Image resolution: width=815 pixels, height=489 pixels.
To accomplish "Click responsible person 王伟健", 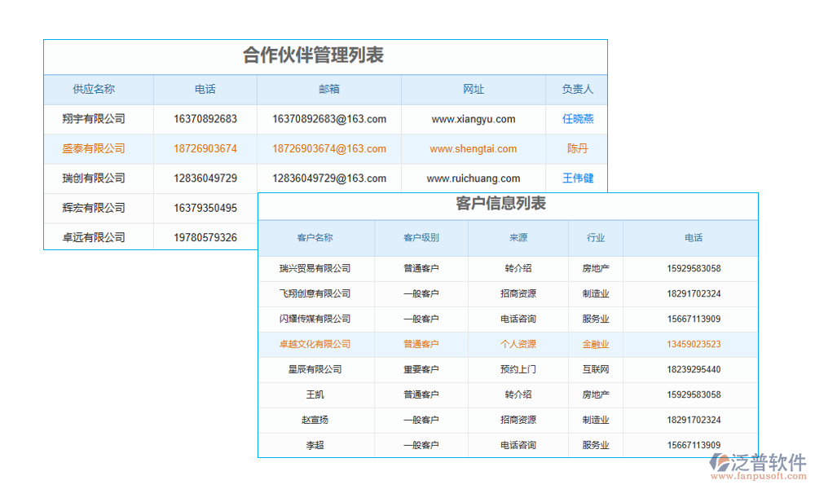I will coord(578,178).
